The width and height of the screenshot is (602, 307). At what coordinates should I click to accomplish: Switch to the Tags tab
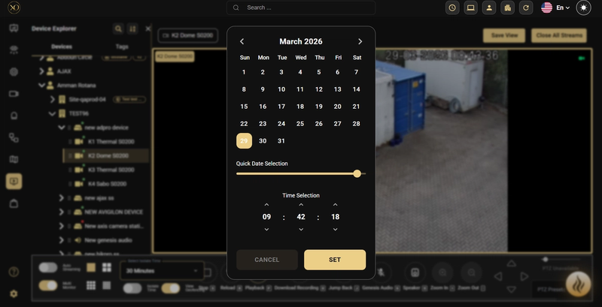(x=122, y=47)
